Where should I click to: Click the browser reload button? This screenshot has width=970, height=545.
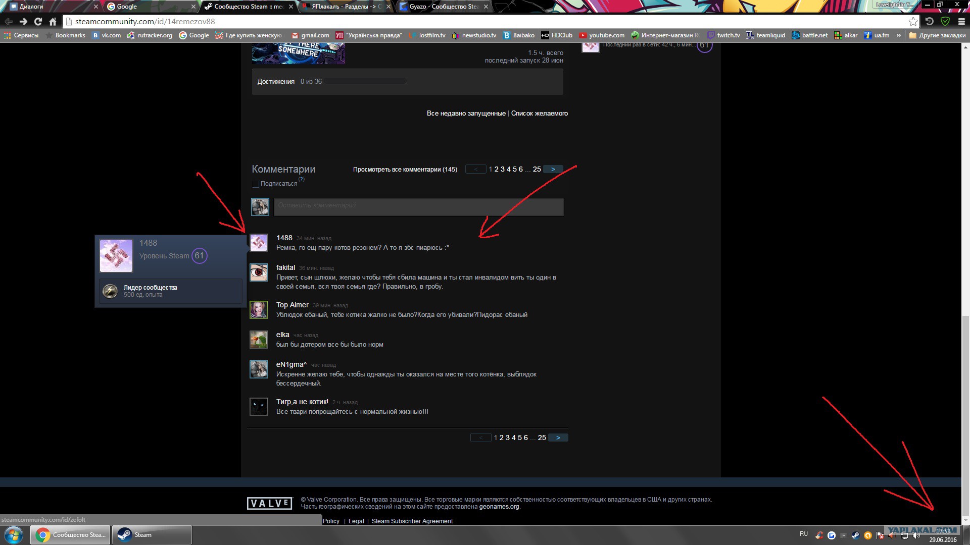click(38, 22)
